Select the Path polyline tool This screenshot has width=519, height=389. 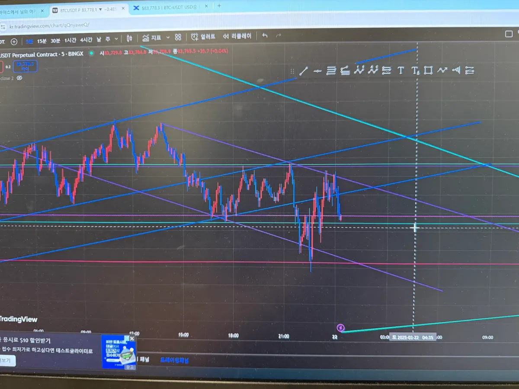coord(442,70)
